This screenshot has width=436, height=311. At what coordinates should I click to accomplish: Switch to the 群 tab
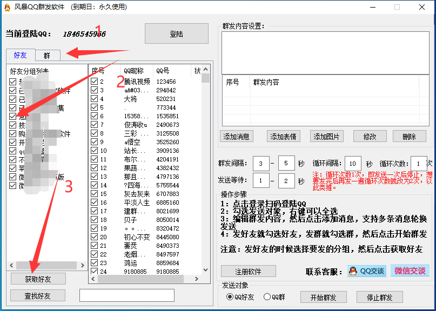pos(48,55)
